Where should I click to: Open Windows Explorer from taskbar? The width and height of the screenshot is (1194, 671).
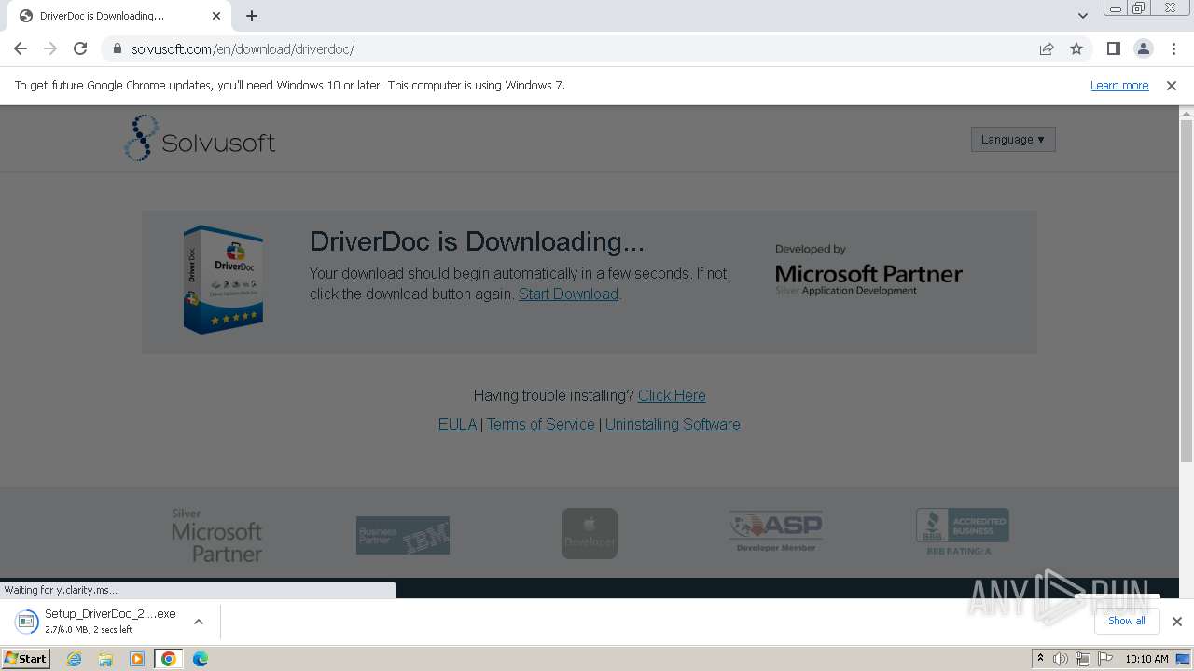pyautogui.click(x=105, y=659)
